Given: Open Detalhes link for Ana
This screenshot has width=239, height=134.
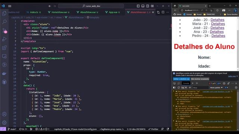Looking at the screenshot, I should click(x=217, y=32).
